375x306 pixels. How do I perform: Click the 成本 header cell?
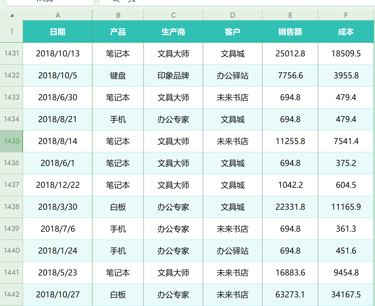[x=346, y=32]
